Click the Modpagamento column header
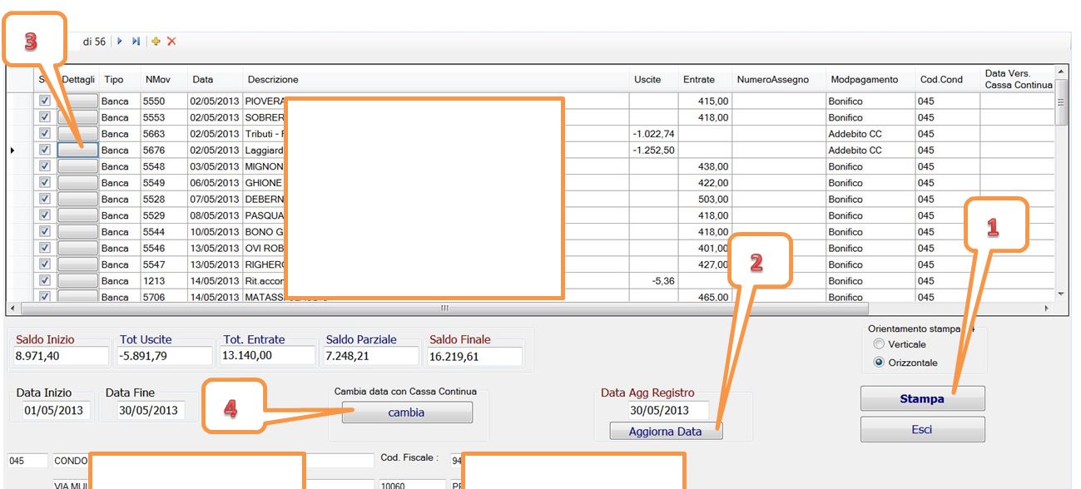Screen dimensions: 1081x489 pos(864,80)
